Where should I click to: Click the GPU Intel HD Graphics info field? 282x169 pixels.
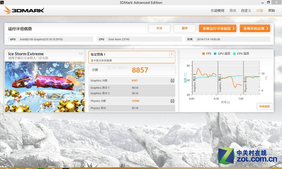[51, 39]
